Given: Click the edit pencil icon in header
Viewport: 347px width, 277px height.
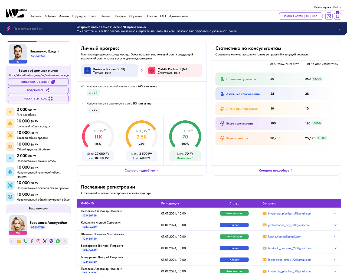Looking at the screenshot, I should coord(329,16).
